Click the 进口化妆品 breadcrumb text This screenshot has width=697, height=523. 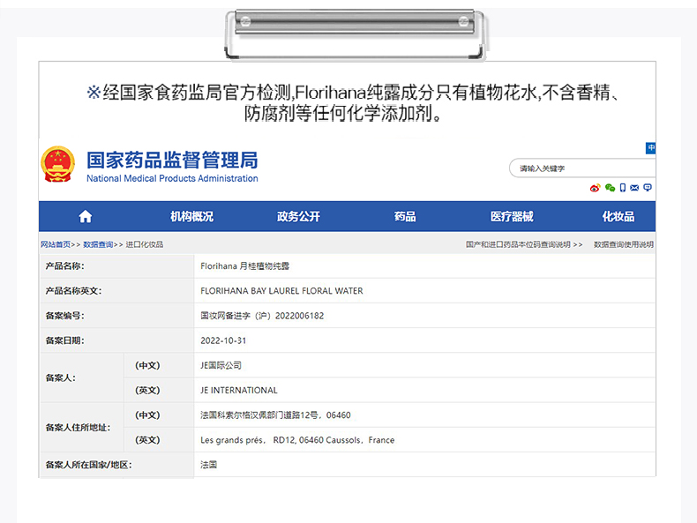pyautogui.click(x=145, y=244)
